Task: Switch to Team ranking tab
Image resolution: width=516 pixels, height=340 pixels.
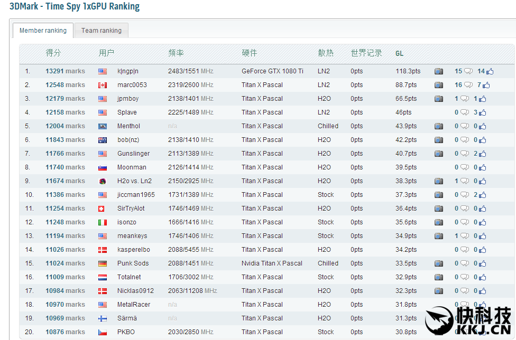Action: click(x=102, y=31)
